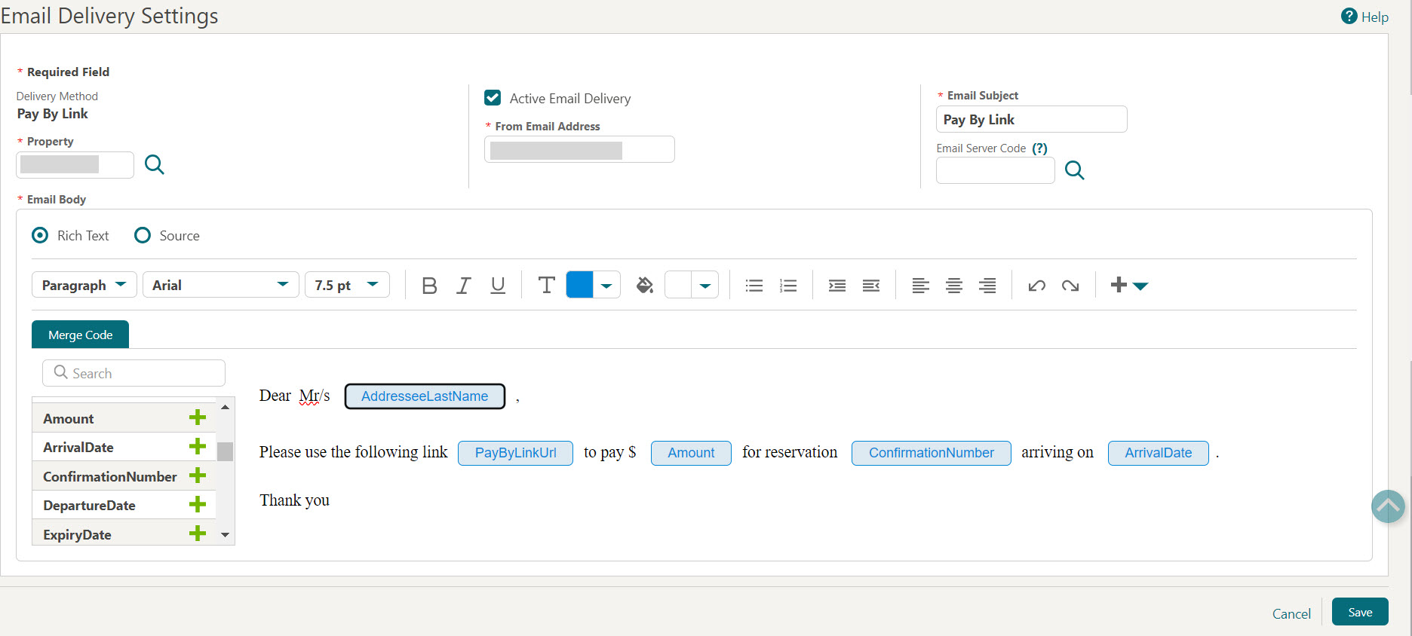Add ArrivalDate merge code with plus icon
The image size is (1412, 636).
pos(198,446)
